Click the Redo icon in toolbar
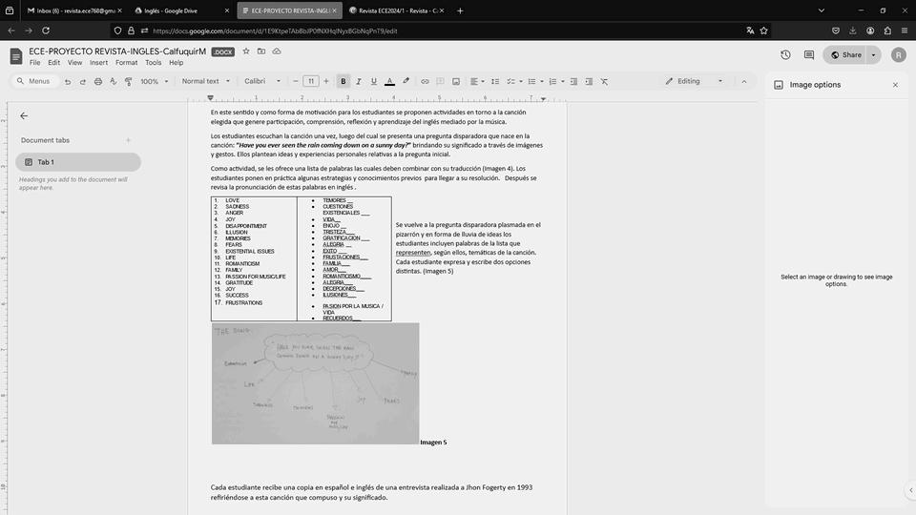 [83, 82]
